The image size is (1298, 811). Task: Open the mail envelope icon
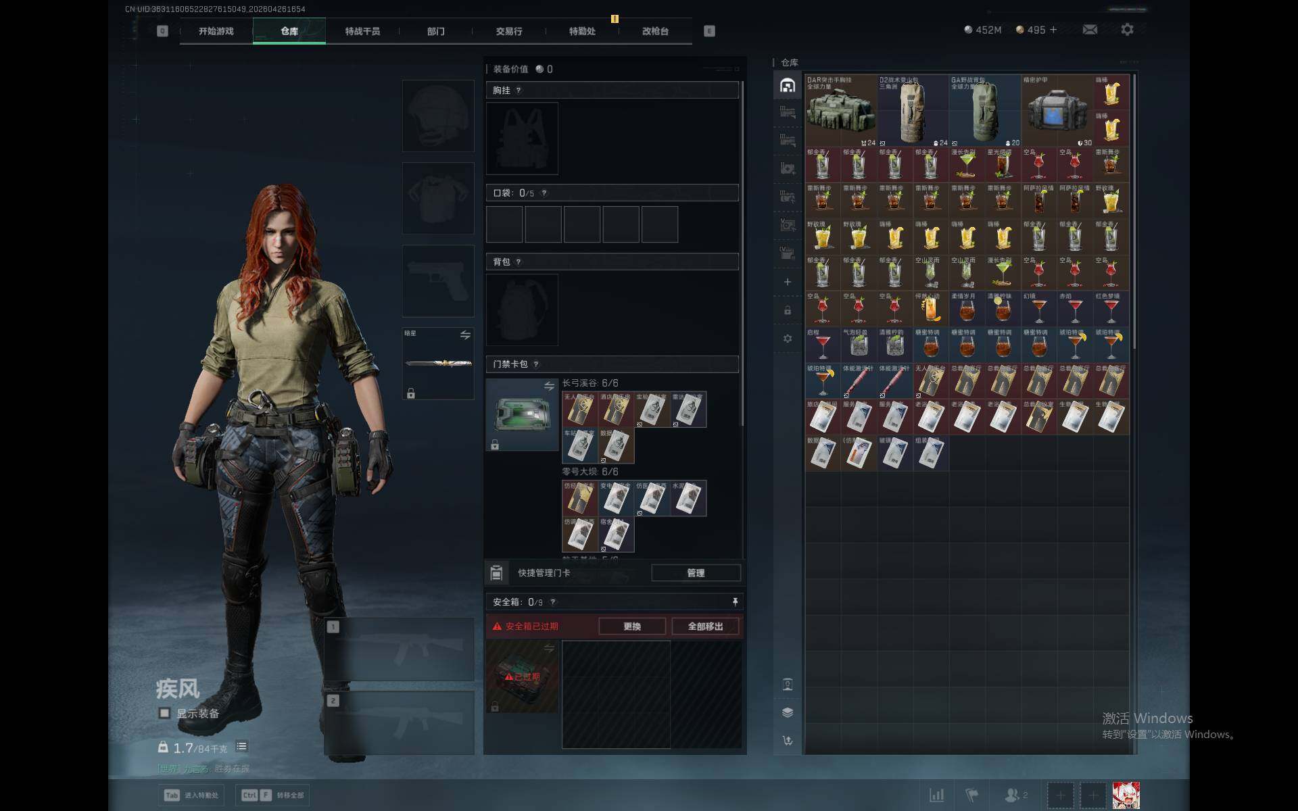(x=1090, y=30)
